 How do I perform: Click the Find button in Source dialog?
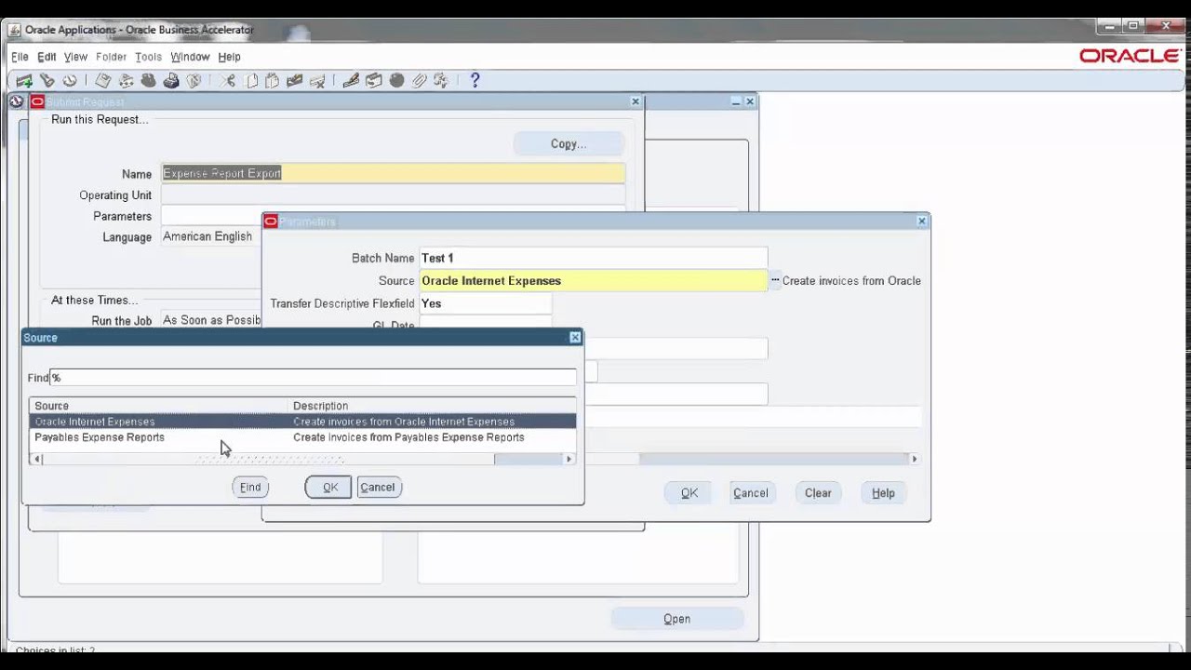pos(250,487)
